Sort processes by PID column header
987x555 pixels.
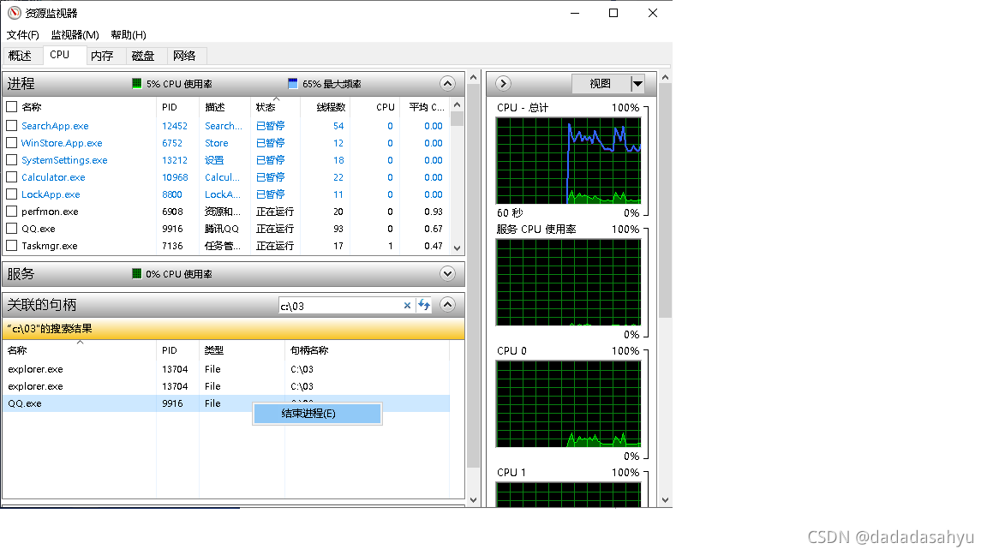click(x=177, y=107)
